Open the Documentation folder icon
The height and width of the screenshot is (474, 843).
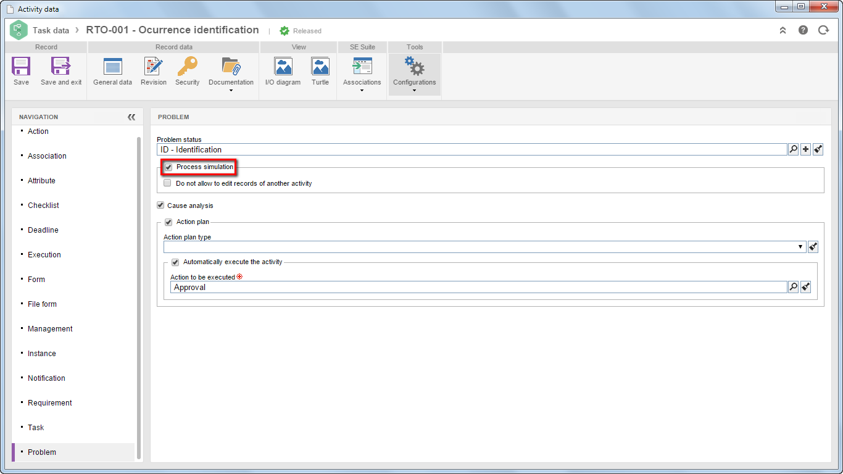(x=231, y=67)
